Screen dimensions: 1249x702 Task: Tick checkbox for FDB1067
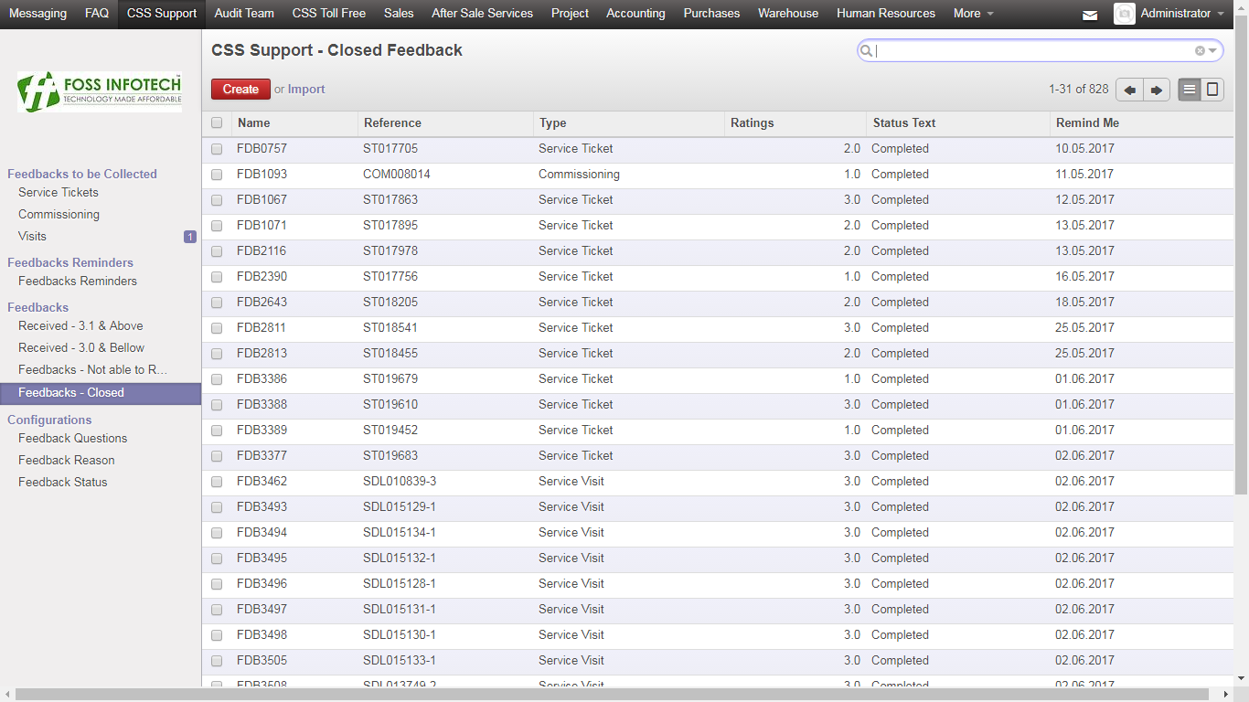(217, 200)
